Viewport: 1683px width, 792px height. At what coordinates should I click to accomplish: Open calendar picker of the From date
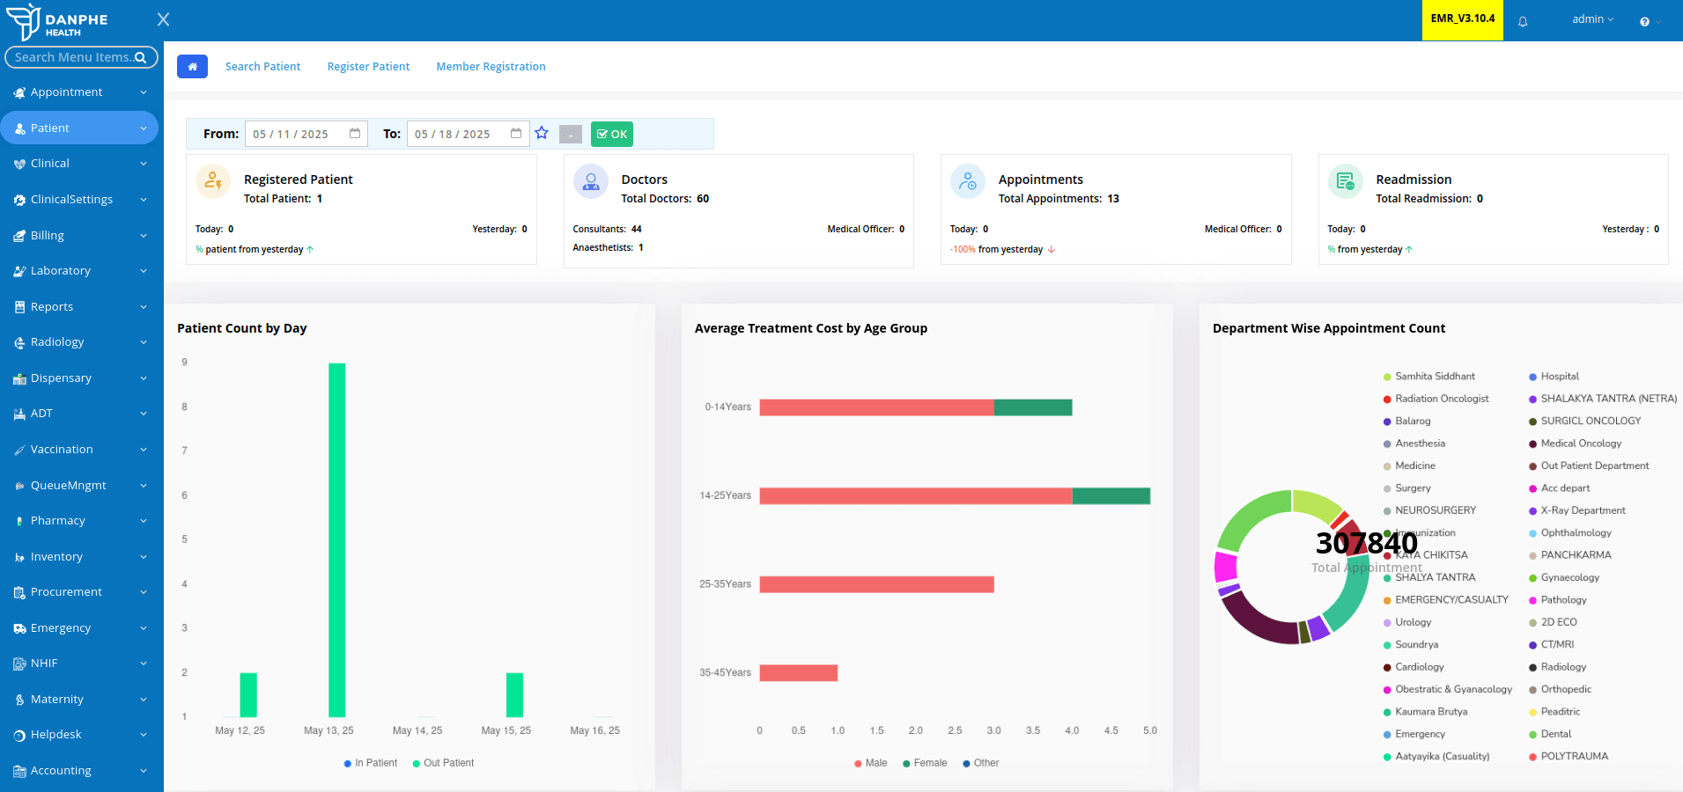[x=355, y=134]
